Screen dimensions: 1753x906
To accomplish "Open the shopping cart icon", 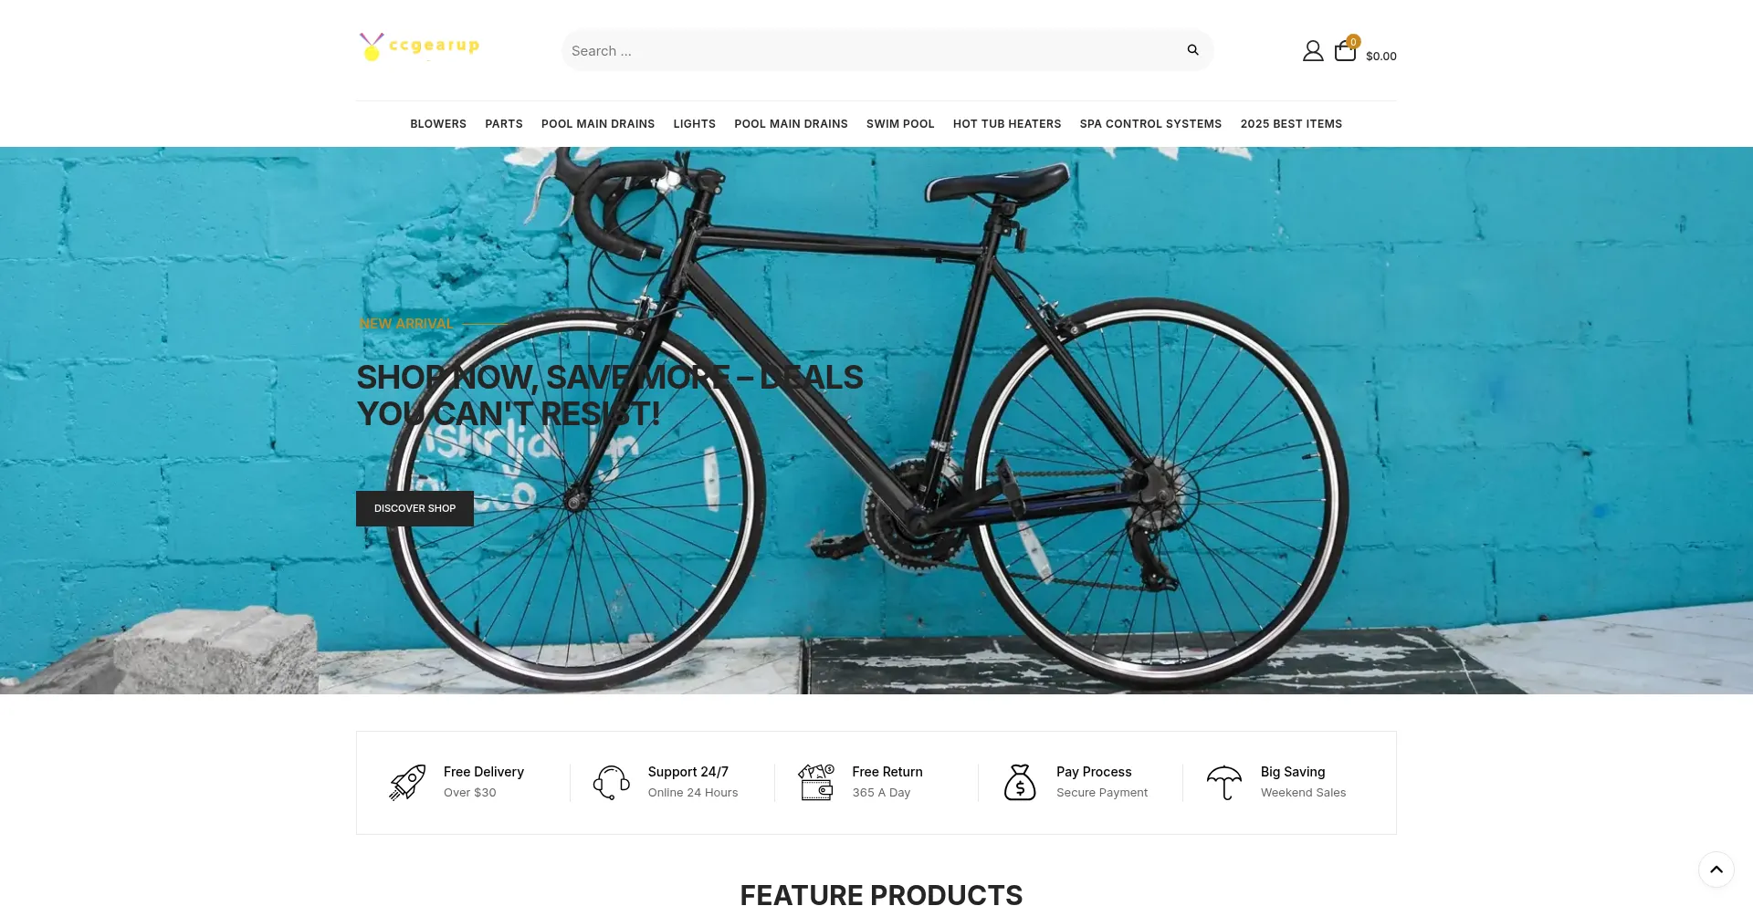I will [x=1346, y=50].
